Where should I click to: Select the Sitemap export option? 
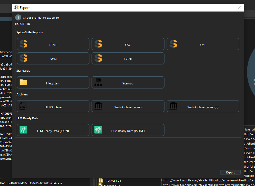pos(128,82)
